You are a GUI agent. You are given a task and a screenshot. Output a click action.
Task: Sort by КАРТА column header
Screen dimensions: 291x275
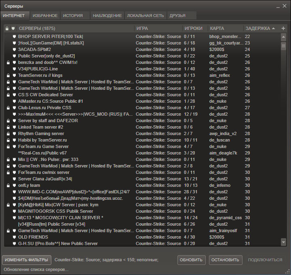[x=226, y=28]
